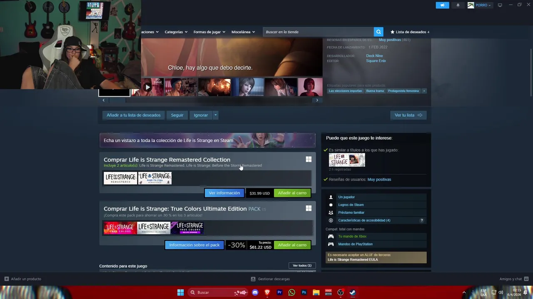Screen dimensions: 533x299
Task: Click 'Añadir a tu lista de deseados'
Action: (133, 115)
